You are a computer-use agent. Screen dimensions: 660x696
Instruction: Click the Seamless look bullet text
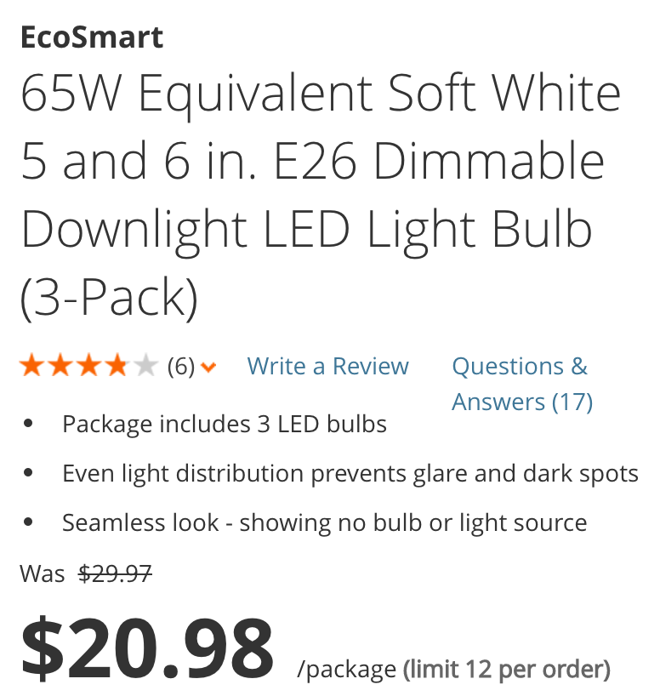324,522
